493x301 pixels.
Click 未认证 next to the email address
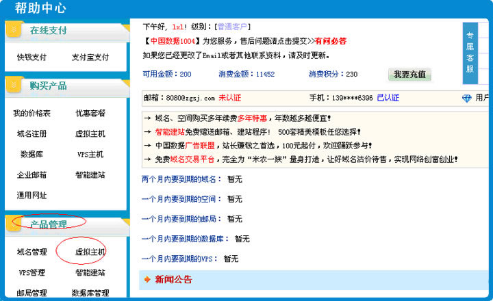[230, 98]
